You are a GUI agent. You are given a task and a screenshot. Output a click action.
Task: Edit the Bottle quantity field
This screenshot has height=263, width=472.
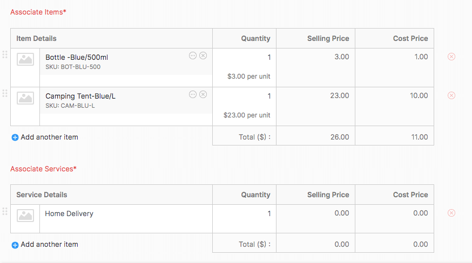click(x=245, y=57)
